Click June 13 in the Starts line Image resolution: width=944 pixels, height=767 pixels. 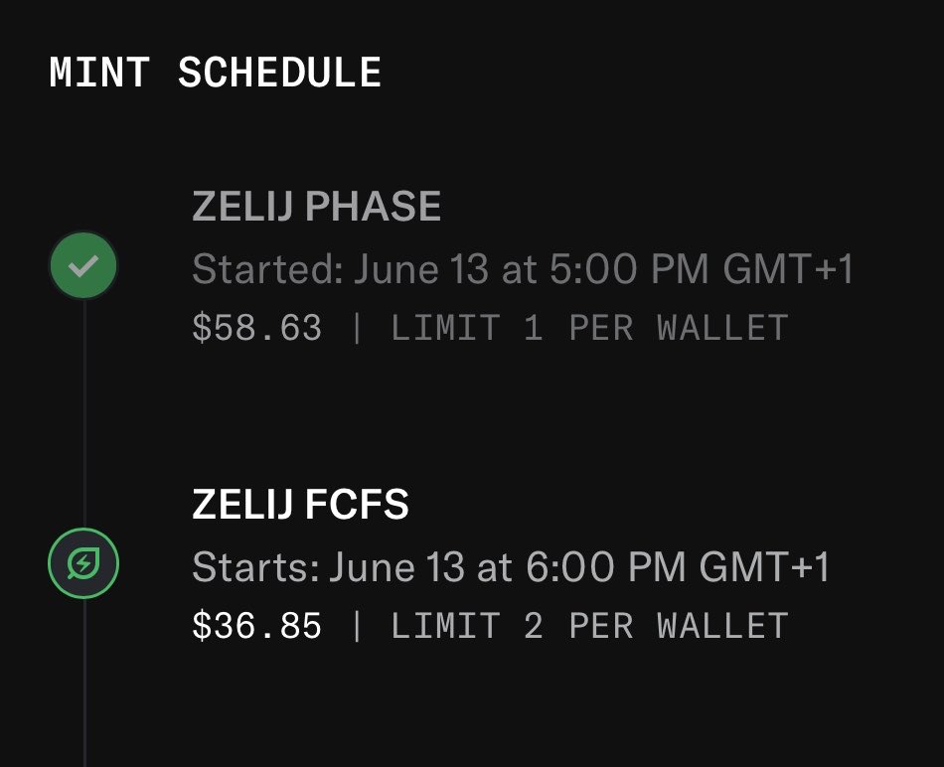tap(397, 566)
